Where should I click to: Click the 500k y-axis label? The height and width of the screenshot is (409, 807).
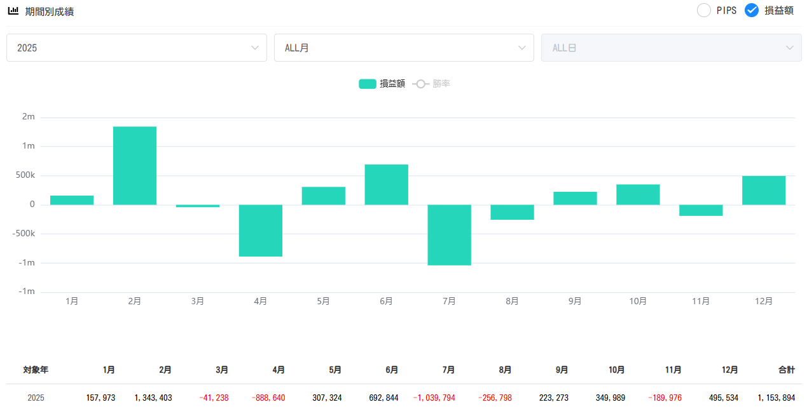click(25, 175)
